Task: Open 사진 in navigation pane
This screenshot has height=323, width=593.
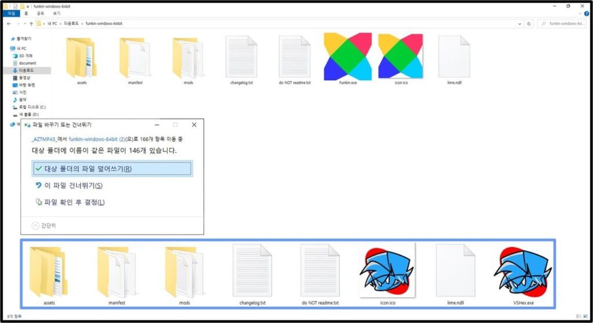Action: click(20, 92)
